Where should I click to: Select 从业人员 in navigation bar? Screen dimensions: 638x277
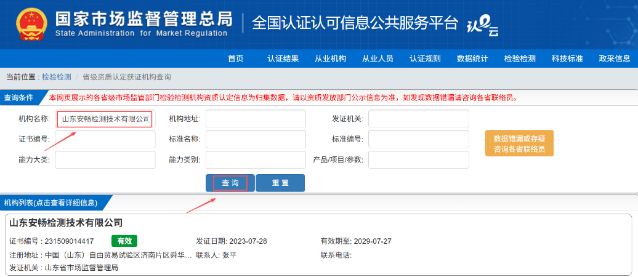(378, 58)
